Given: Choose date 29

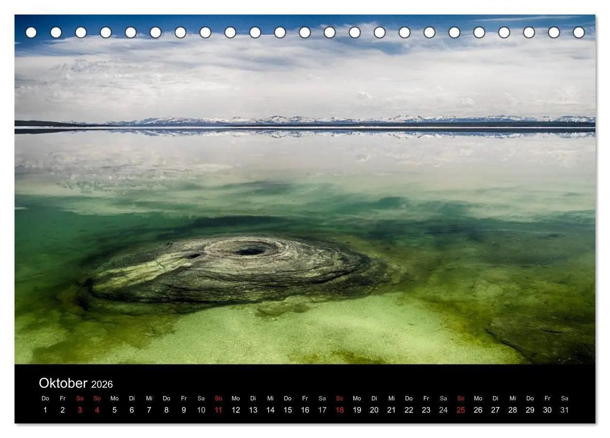Looking at the screenshot, I should click(x=530, y=410).
